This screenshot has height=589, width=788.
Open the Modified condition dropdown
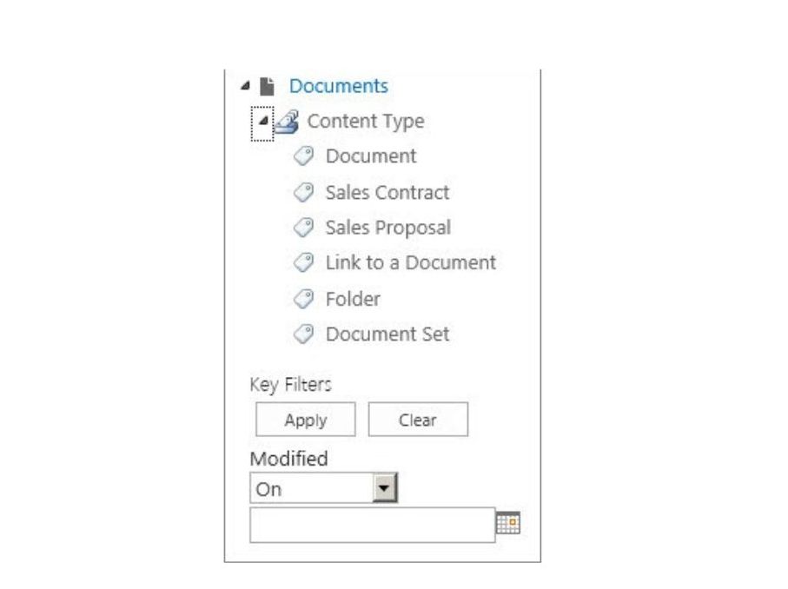(384, 489)
